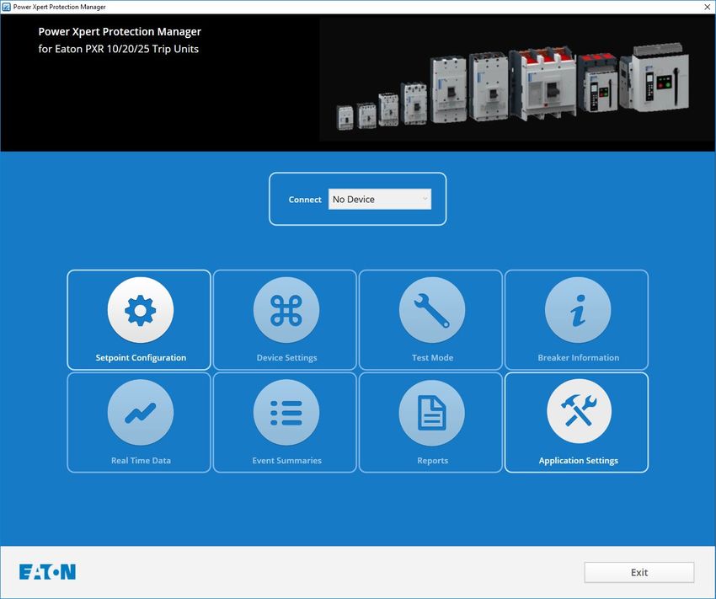Open Device Settings command-symbol icon
The width and height of the screenshot is (716, 599).
(x=286, y=310)
